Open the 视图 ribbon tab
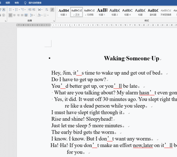Image resolution: width=177 pixels, height=157 pixels. pos(8,3)
